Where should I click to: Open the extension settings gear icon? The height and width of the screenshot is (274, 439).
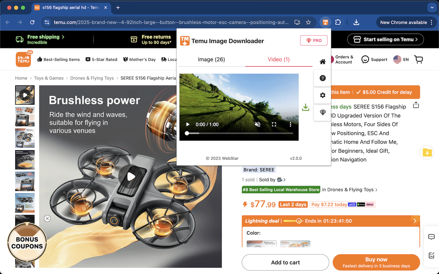coord(322,96)
